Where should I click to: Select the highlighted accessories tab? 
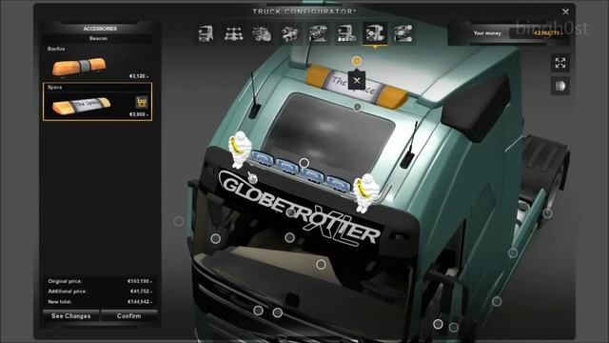[375, 34]
